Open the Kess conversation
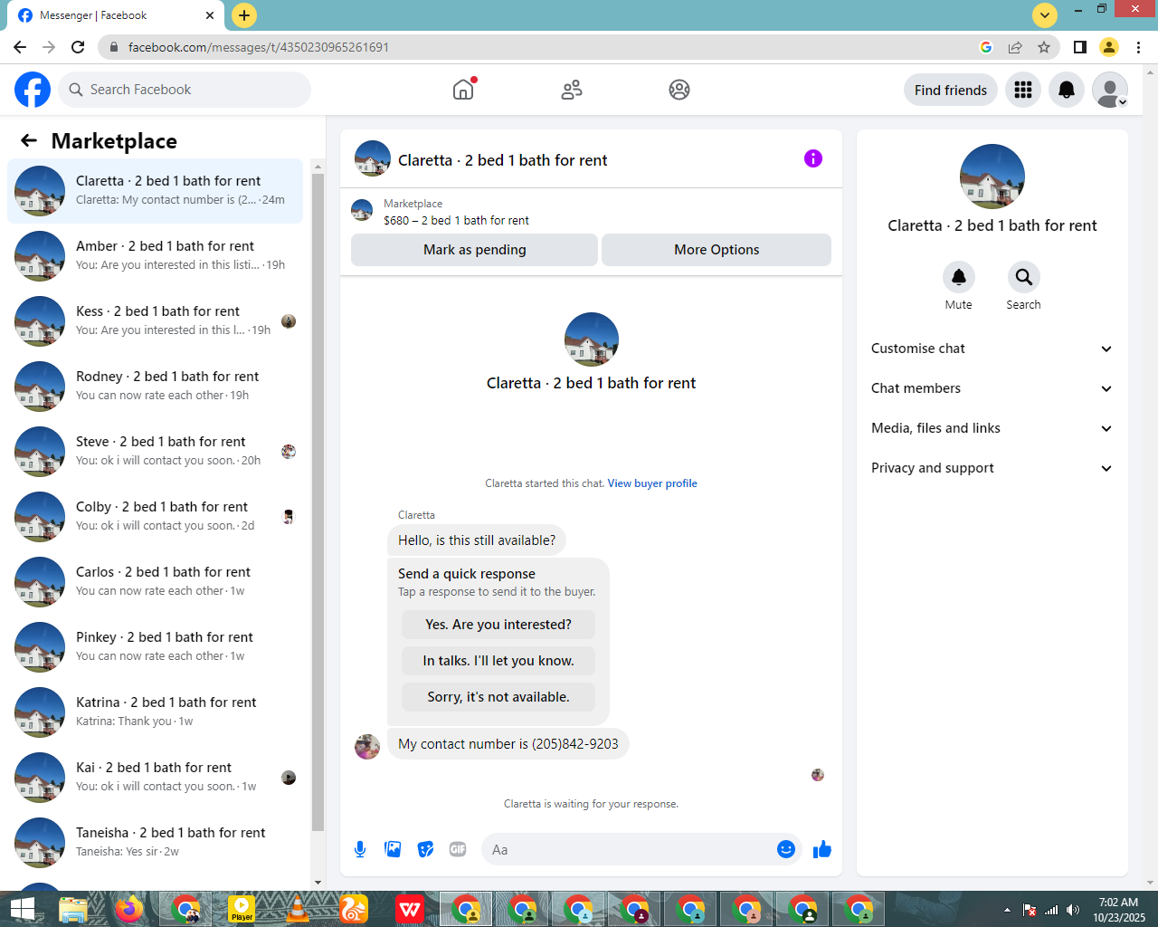The height and width of the screenshot is (927, 1158). 156,321
